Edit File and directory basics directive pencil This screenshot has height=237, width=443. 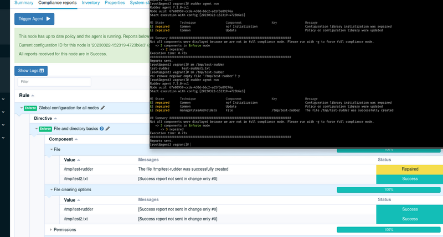pyautogui.click(x=107, y=129)
